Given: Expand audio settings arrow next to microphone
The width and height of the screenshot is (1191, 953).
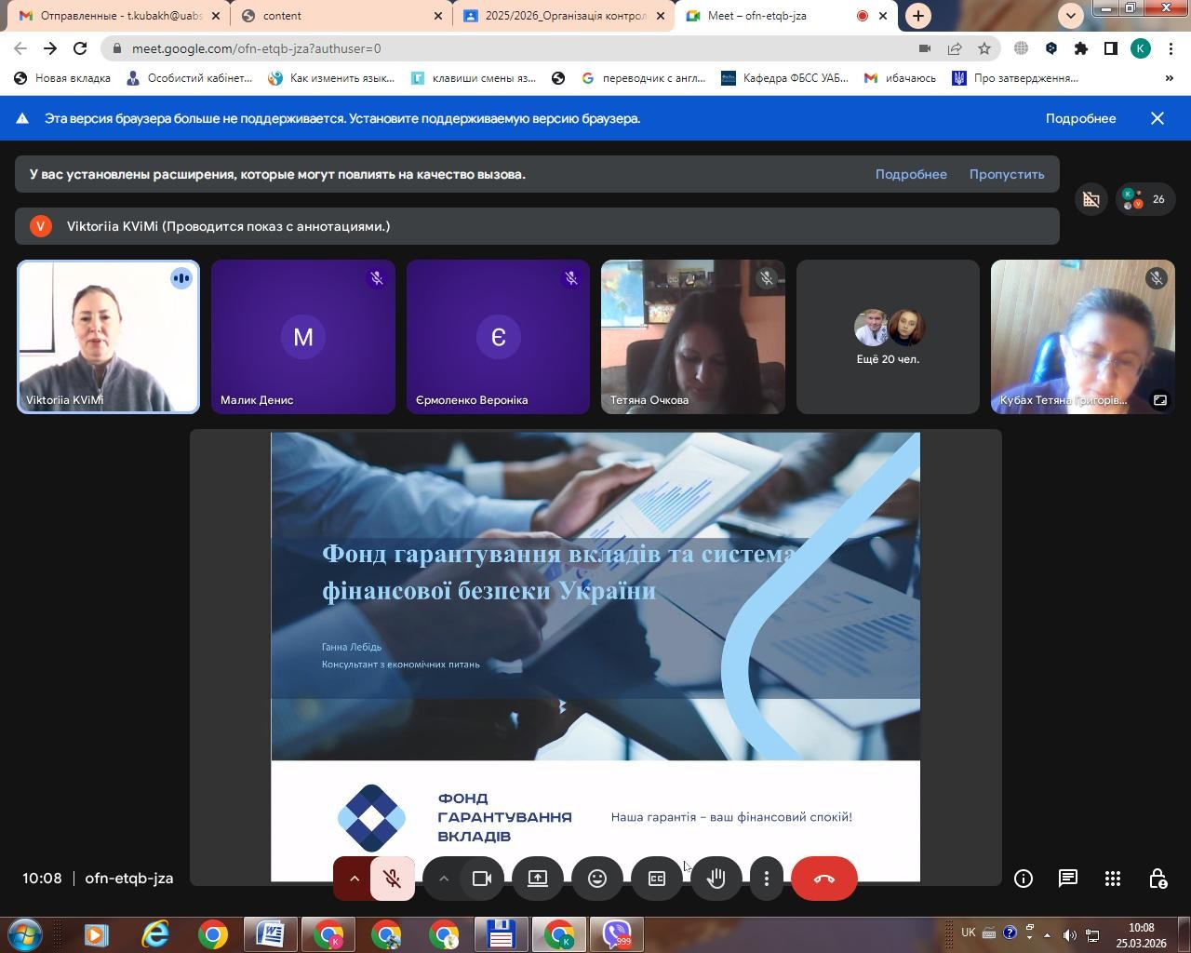Looking at the screenshot, I should (355, 879).
